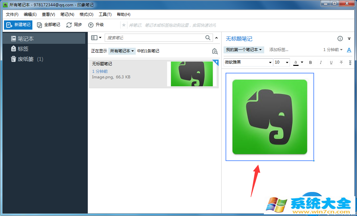The width and height of the screenshot is (357, 216).
Task: Toggle the formatting bar 'A' icon
Action: click(349, 50)
